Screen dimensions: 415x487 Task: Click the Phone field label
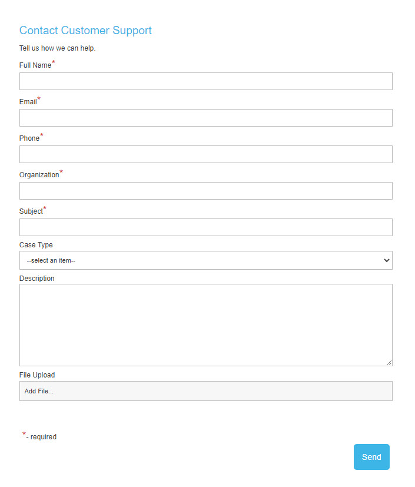click(x=29, y=138)
